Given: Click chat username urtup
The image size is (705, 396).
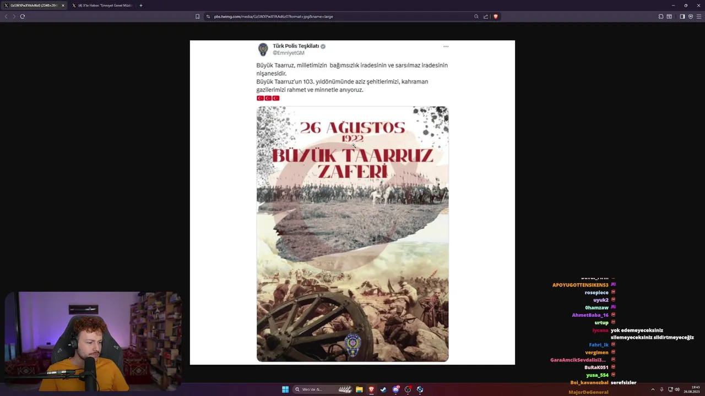Looking at the screenshot, I should click(x=601, y=323).
